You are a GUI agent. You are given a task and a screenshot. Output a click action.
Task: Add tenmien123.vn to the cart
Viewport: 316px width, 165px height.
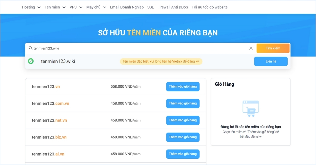coord(183,86)
